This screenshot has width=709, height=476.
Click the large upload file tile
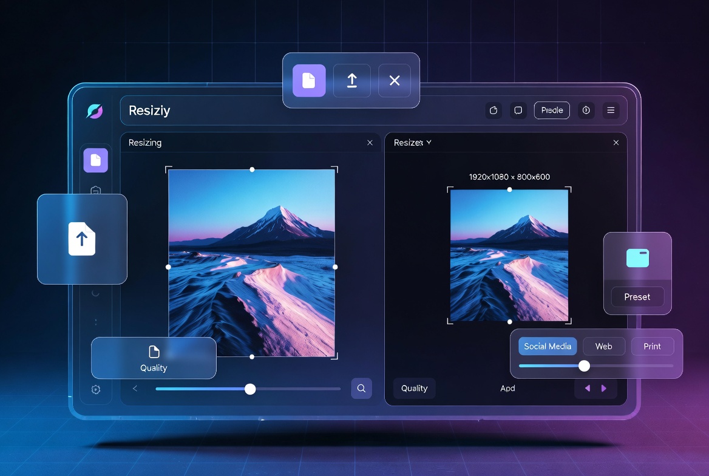[82, 239]
